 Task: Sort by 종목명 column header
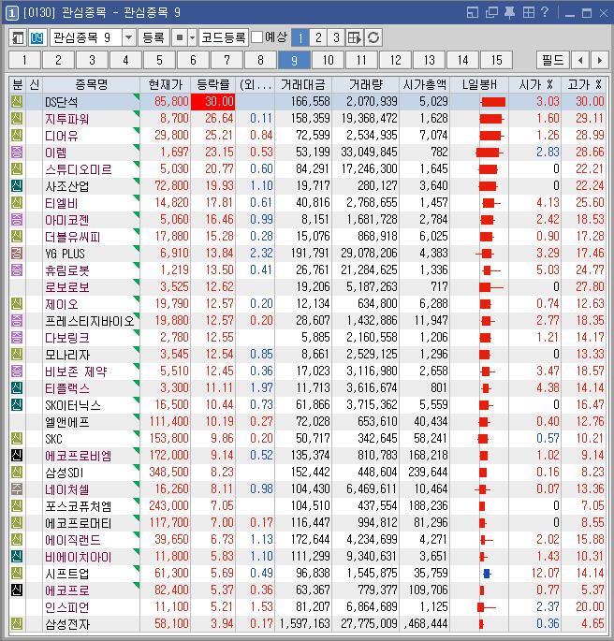pos(91,84)
